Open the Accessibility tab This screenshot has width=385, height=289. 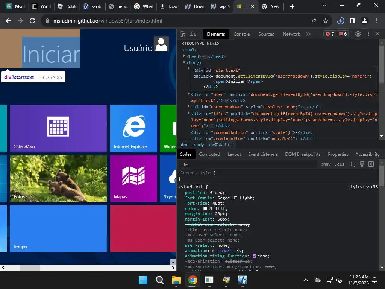(x=367, y=154)
